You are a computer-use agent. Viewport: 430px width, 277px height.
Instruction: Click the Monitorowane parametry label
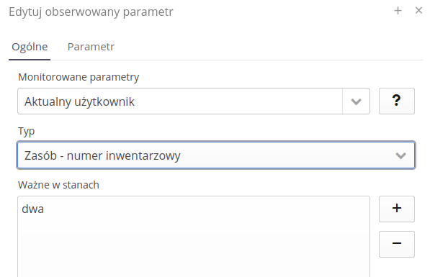pos(79,77)
